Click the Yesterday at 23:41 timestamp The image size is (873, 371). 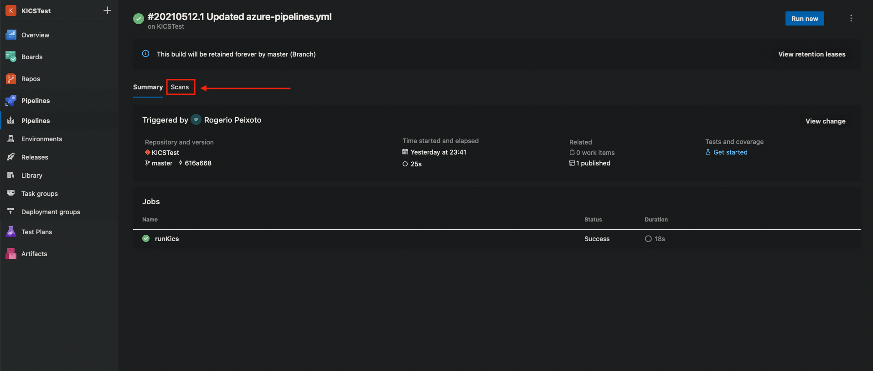(438, 152)
